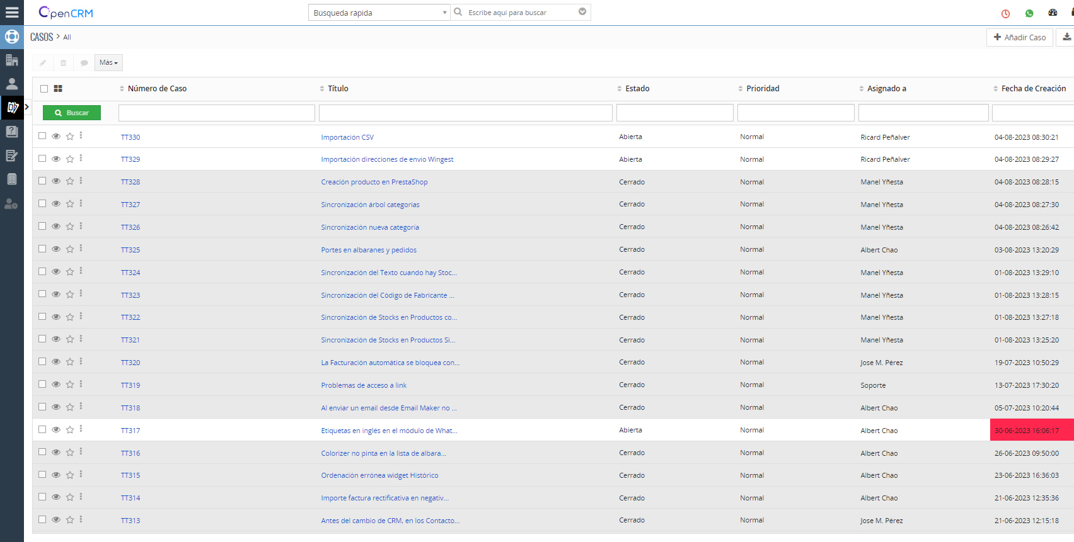The height and width of the screenshot is (542, 1074).
Task: Click the CASOS breadcrumb
Action: pos(42,37)
